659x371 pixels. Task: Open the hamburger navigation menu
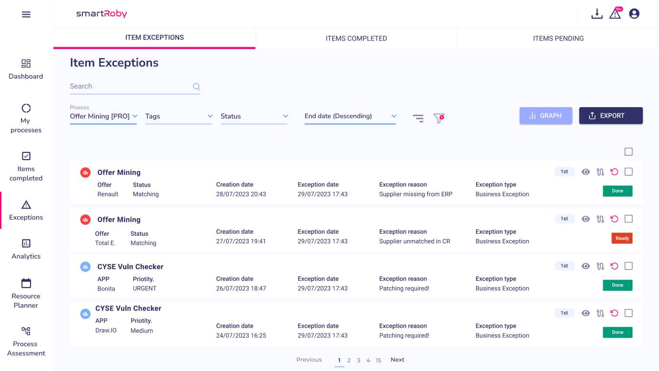coord(26,14)
